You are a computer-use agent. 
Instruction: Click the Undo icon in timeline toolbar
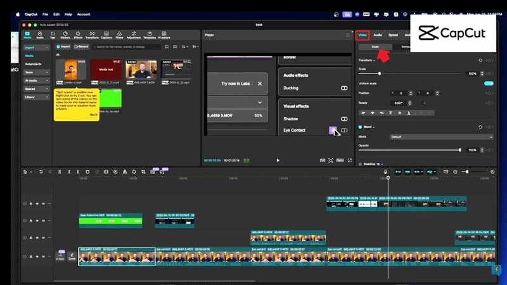coord(41,172)
